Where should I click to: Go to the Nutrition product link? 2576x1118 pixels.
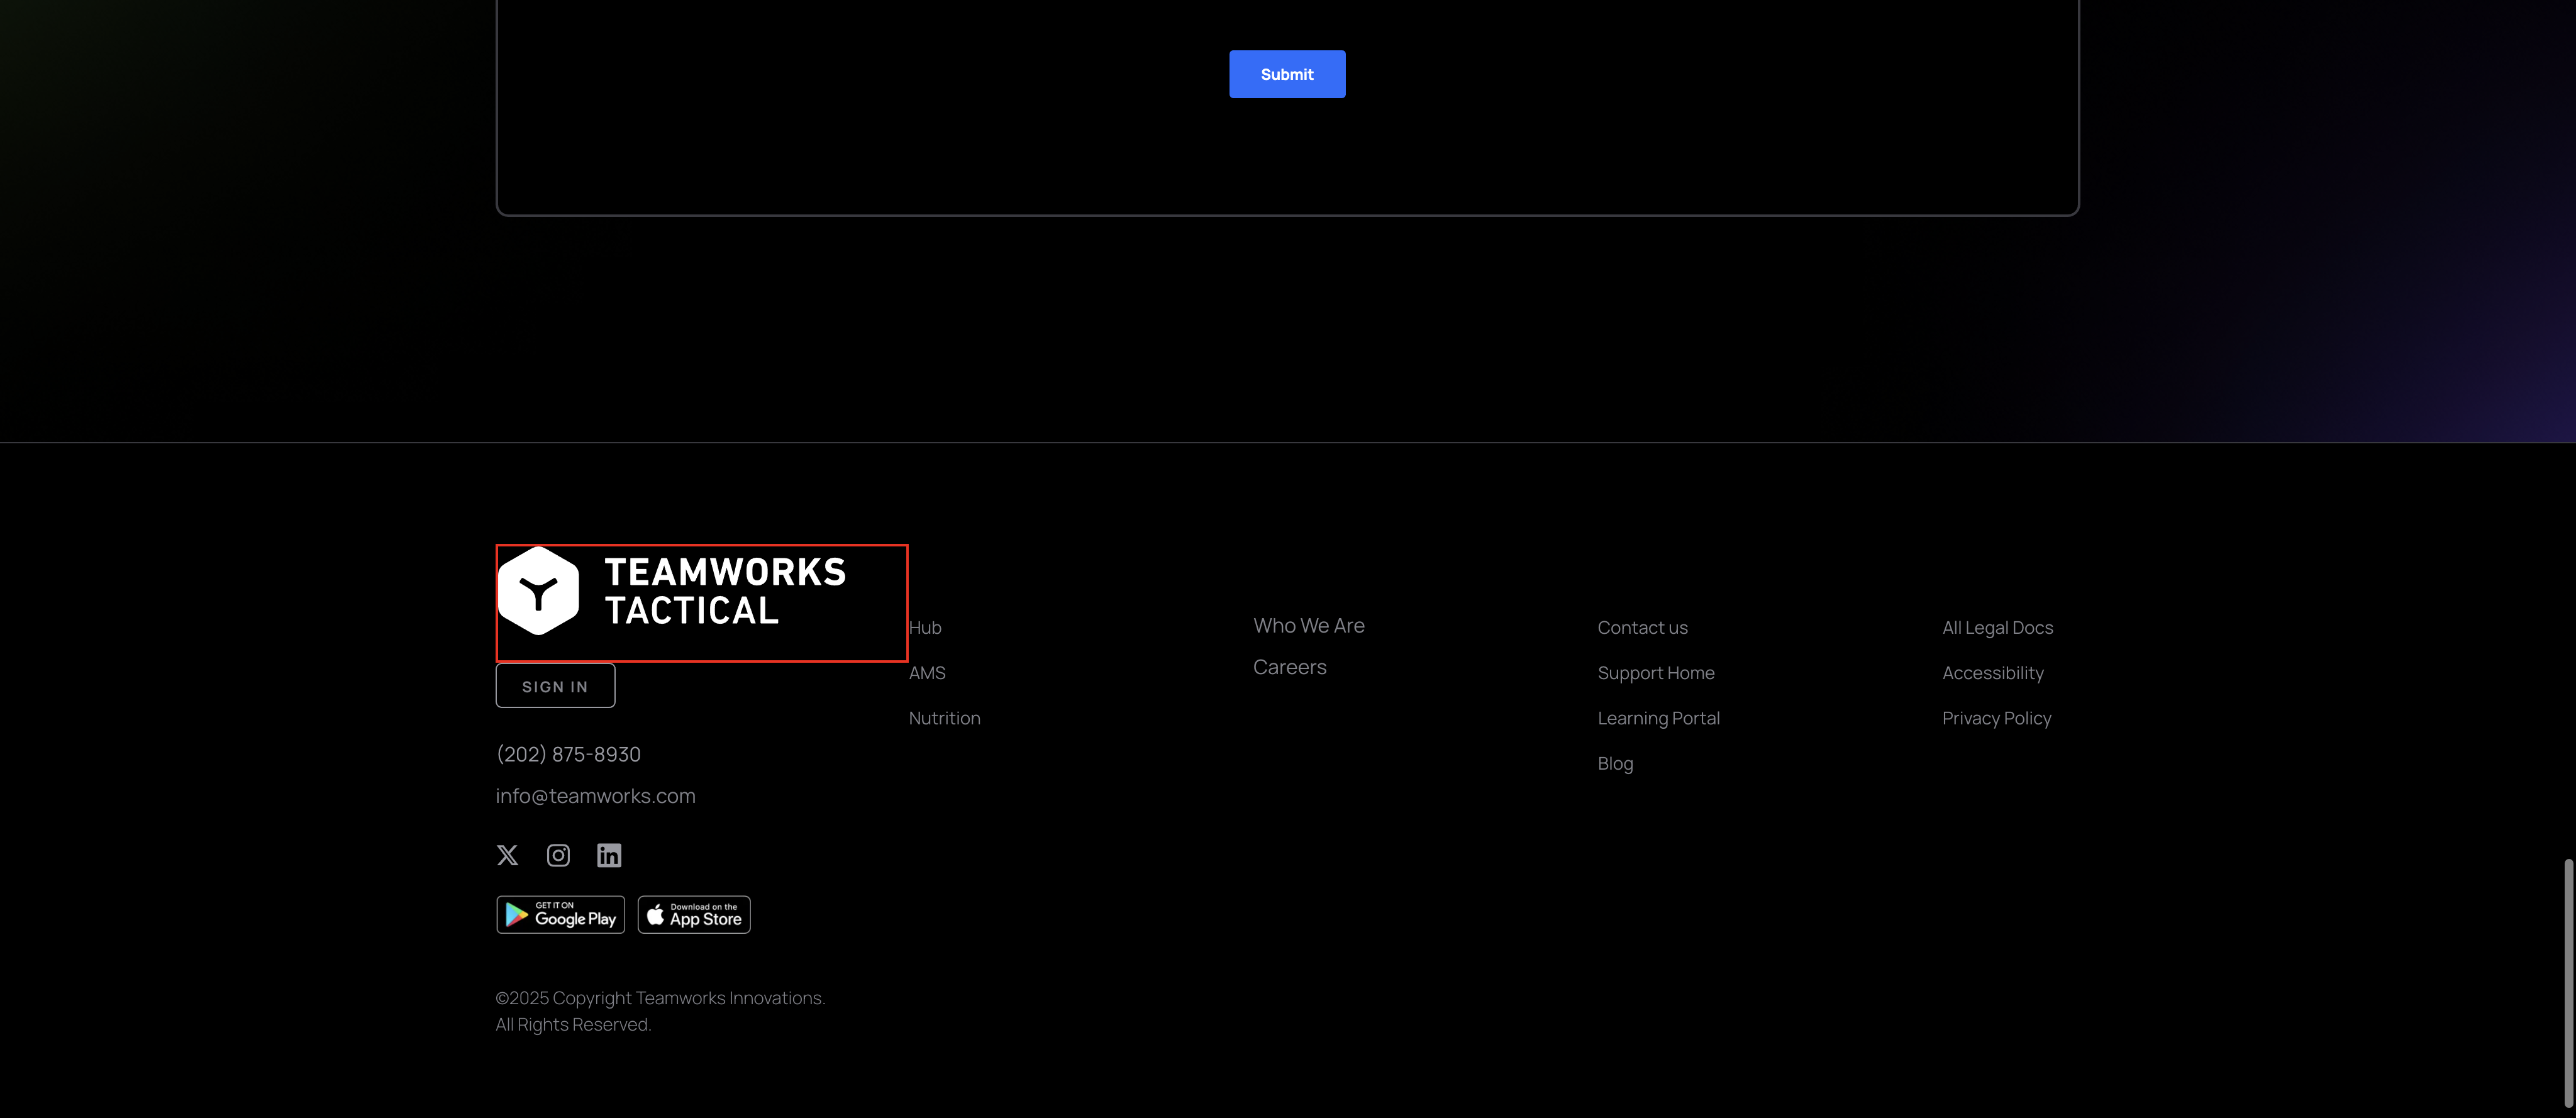pyautogui.click(x=944, y=718)
